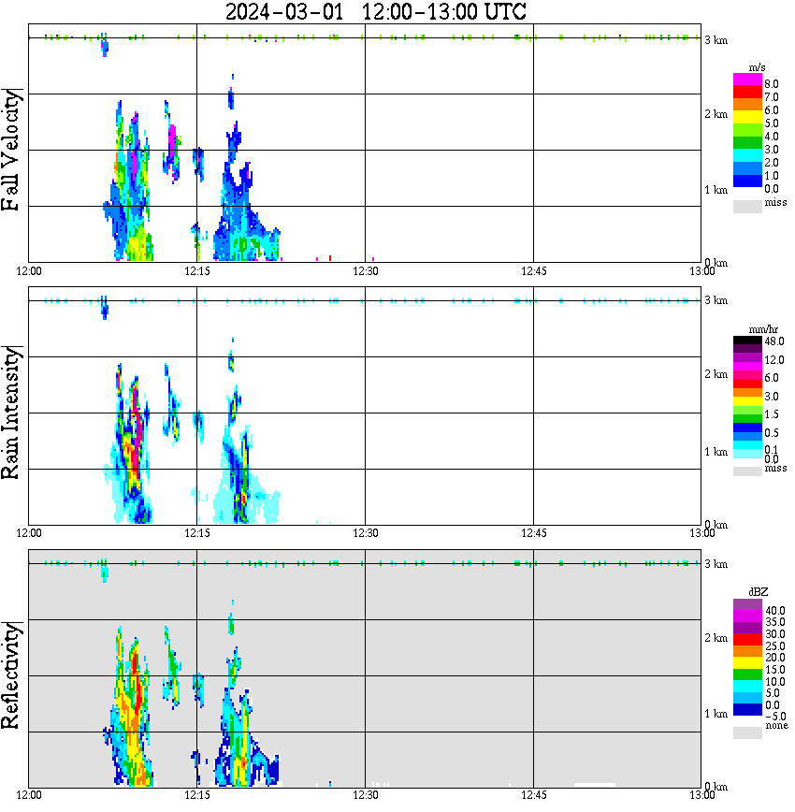
Task: Click "12:15" under the Fall Velocity plot
Action: 197,271
